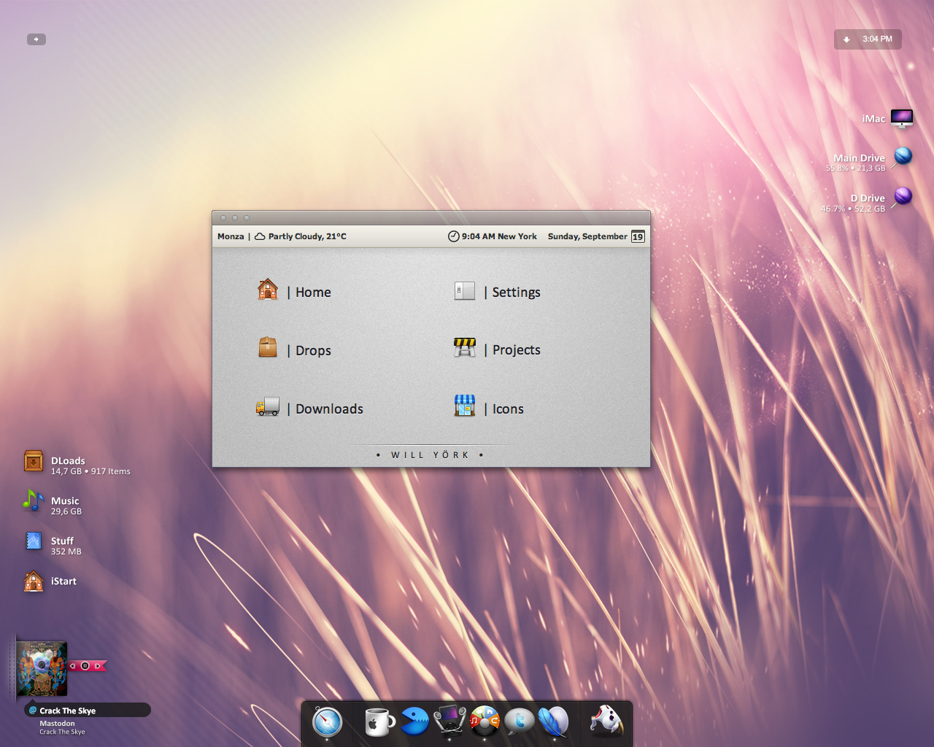The width and height of the screenshot is (934, 747).
Task: Click the Mastodon artist name text
Action: (x=57, y=724)
